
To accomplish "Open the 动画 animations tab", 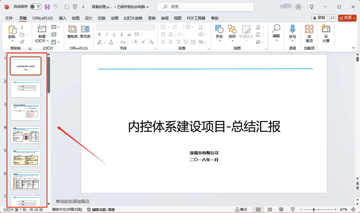I will [x=115, y=18].
